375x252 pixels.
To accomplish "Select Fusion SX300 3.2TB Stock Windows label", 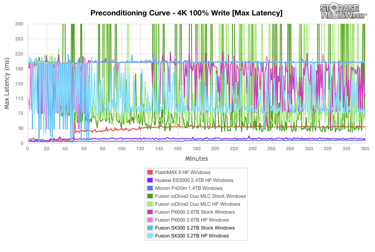I will [x=195, y=228].
